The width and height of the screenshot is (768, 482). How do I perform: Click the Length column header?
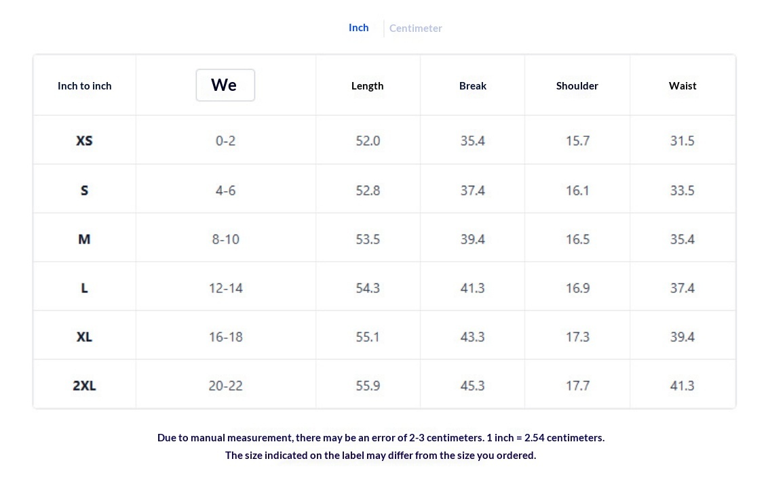(367, 86)
